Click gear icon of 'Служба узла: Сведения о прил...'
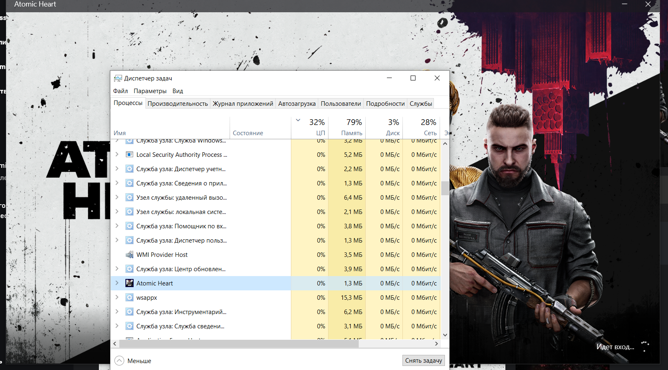Viewport: 668px width, 370px height. click(x=130, y=183)
